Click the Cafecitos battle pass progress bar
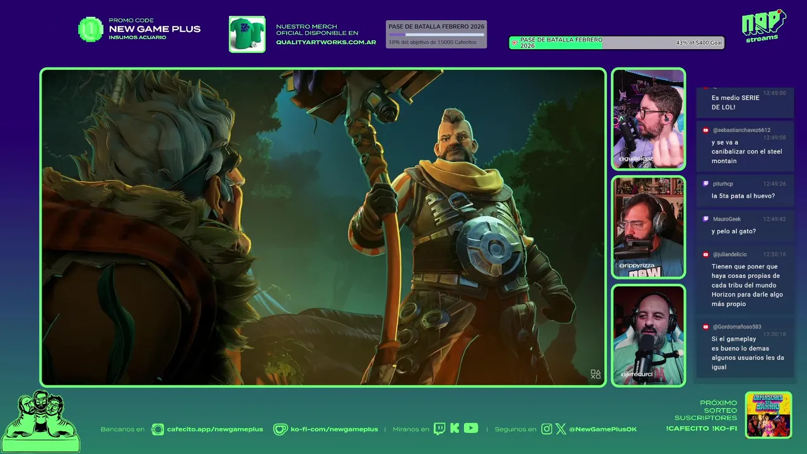 click(x=436, y=34)
